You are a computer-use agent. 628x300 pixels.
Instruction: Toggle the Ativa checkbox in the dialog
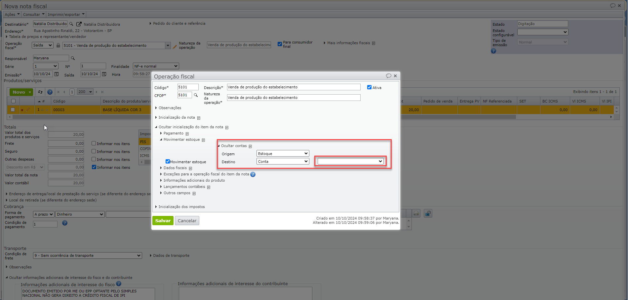tap(369, 87)
